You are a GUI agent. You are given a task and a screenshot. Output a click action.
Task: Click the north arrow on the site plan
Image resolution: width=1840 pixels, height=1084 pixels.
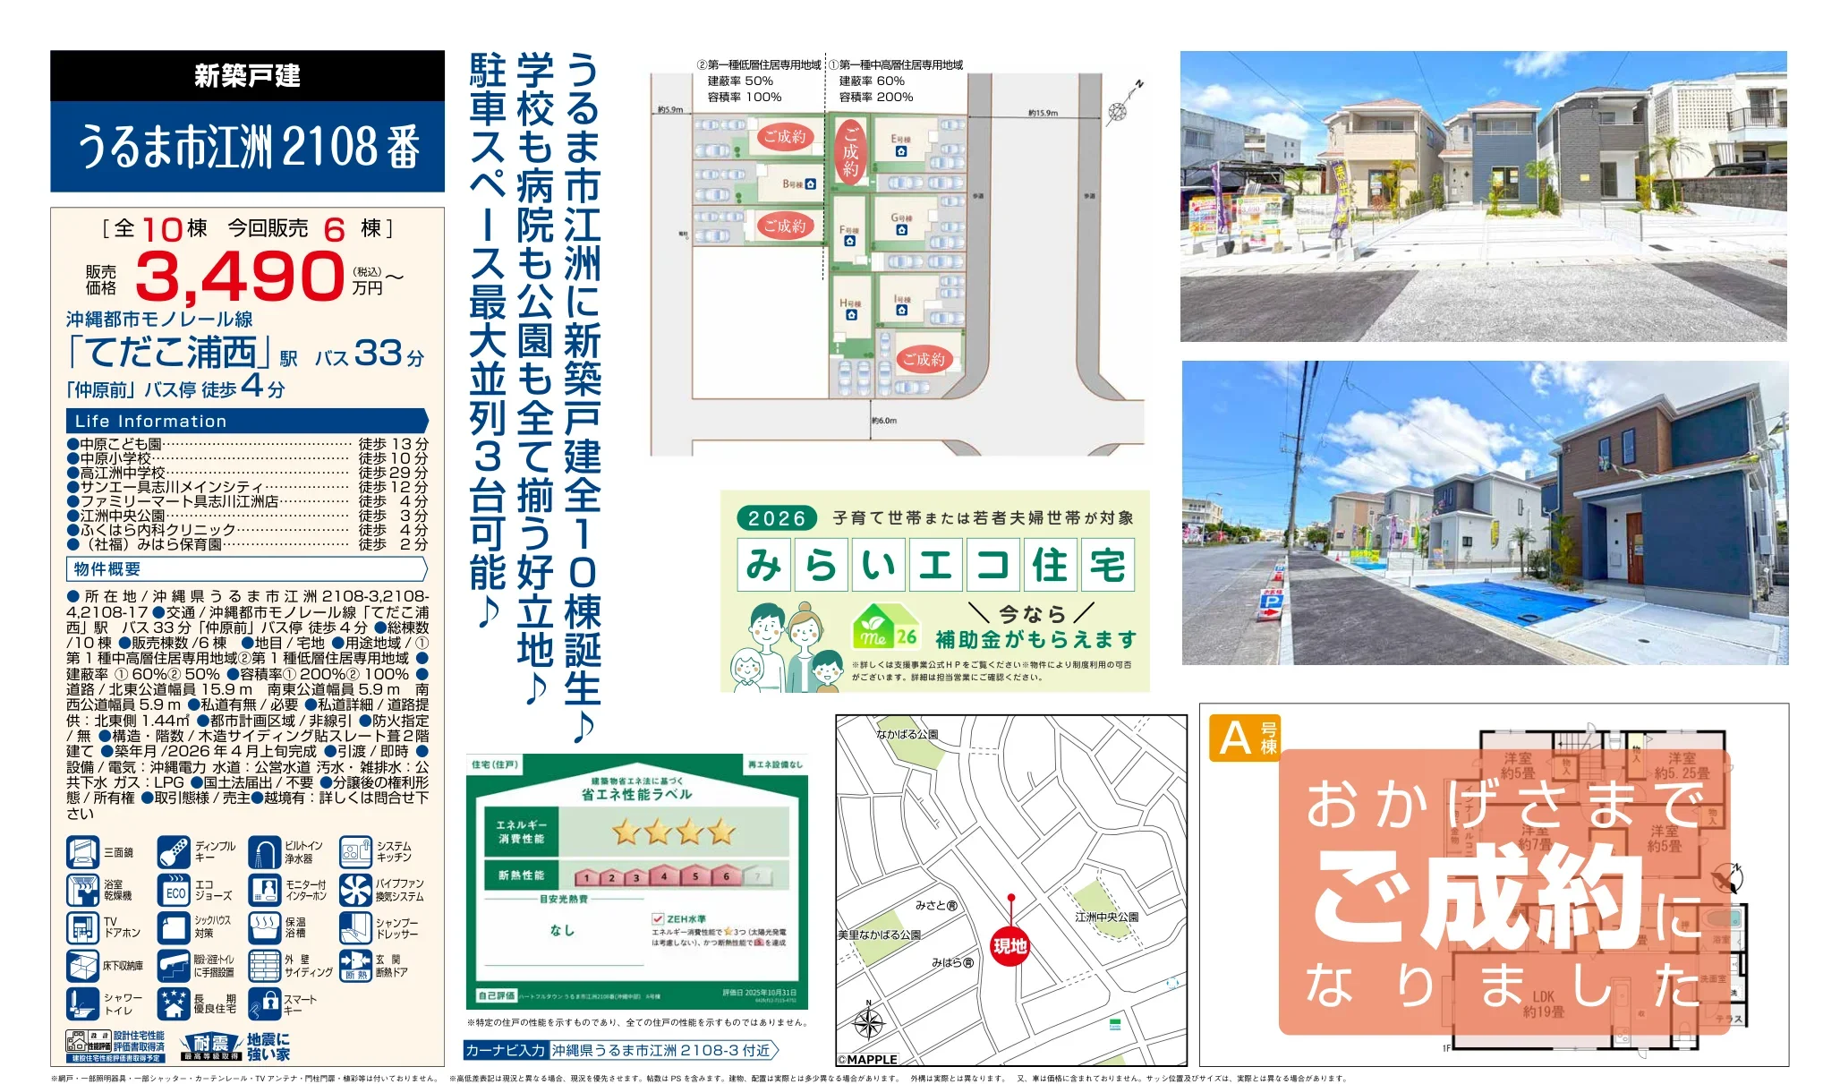[1125, 101]
